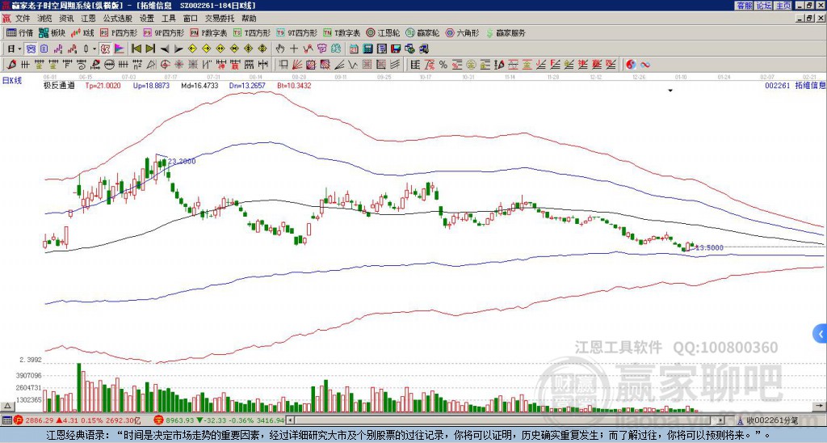Open the P四方形 square tool
The height and width of the screenshot is (443, 827).
119,32
